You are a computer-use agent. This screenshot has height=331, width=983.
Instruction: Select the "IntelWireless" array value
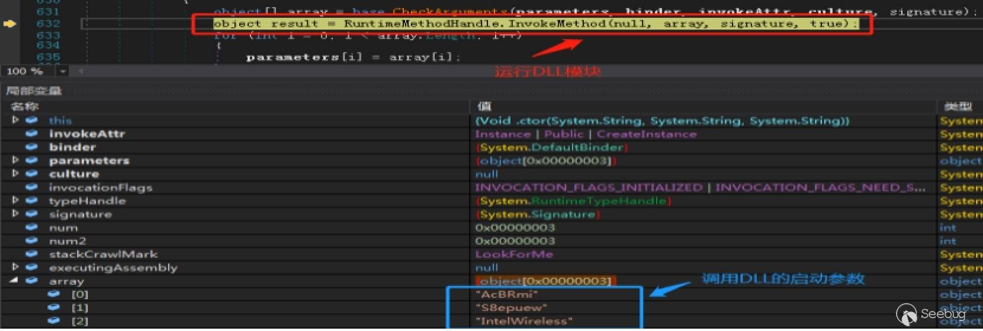[523, 321]
